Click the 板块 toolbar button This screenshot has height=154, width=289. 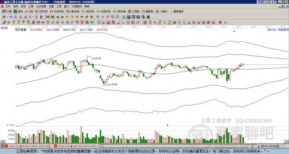(18, 11)
